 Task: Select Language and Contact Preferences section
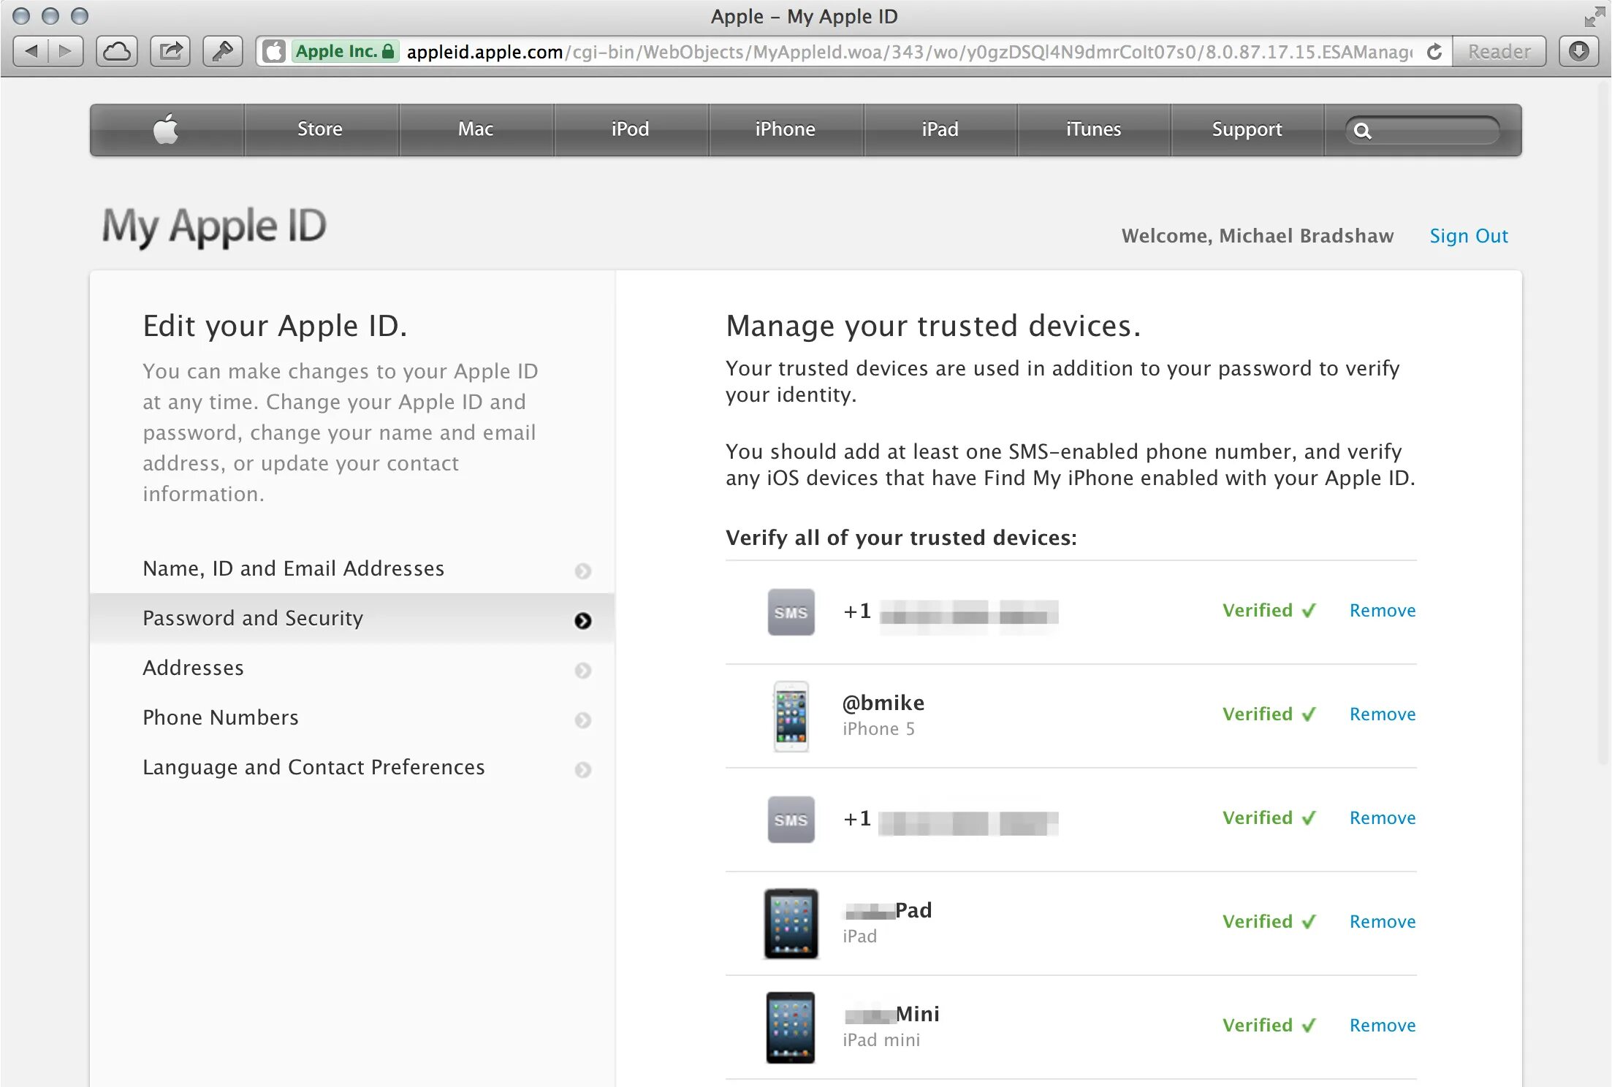[352, 767]
